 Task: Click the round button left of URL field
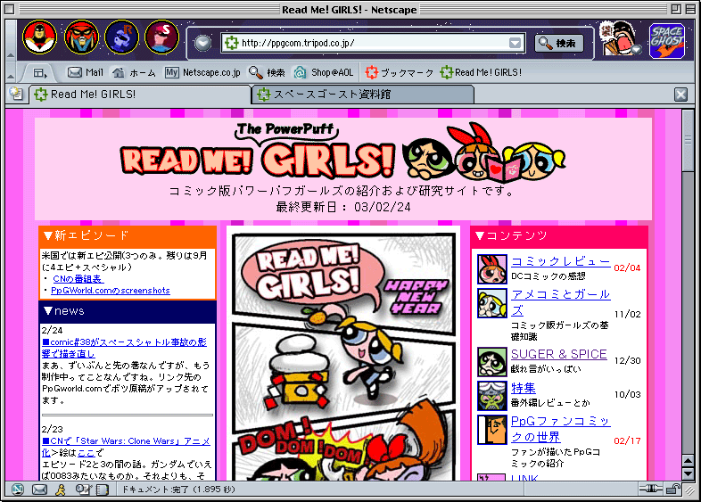pyautogui.click(x=202, y=44)
